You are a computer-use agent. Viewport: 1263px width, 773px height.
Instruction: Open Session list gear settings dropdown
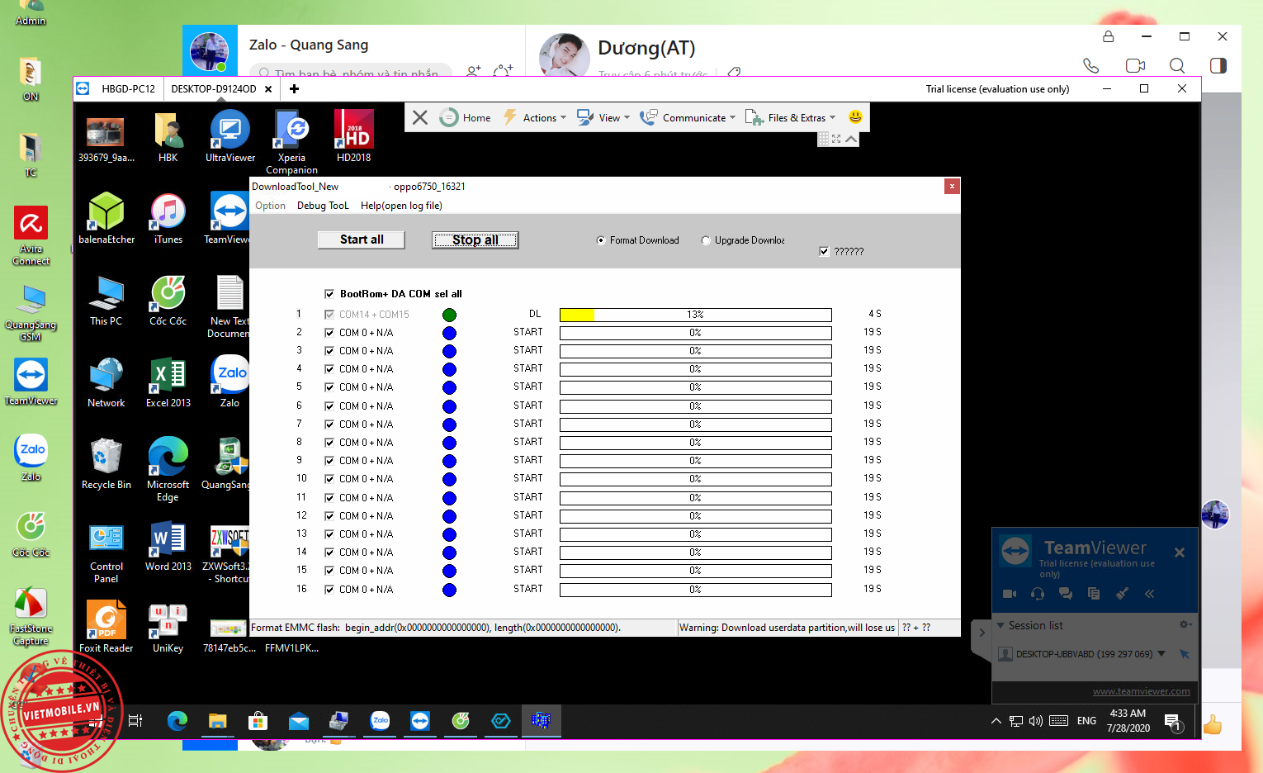click(1185, 624)
